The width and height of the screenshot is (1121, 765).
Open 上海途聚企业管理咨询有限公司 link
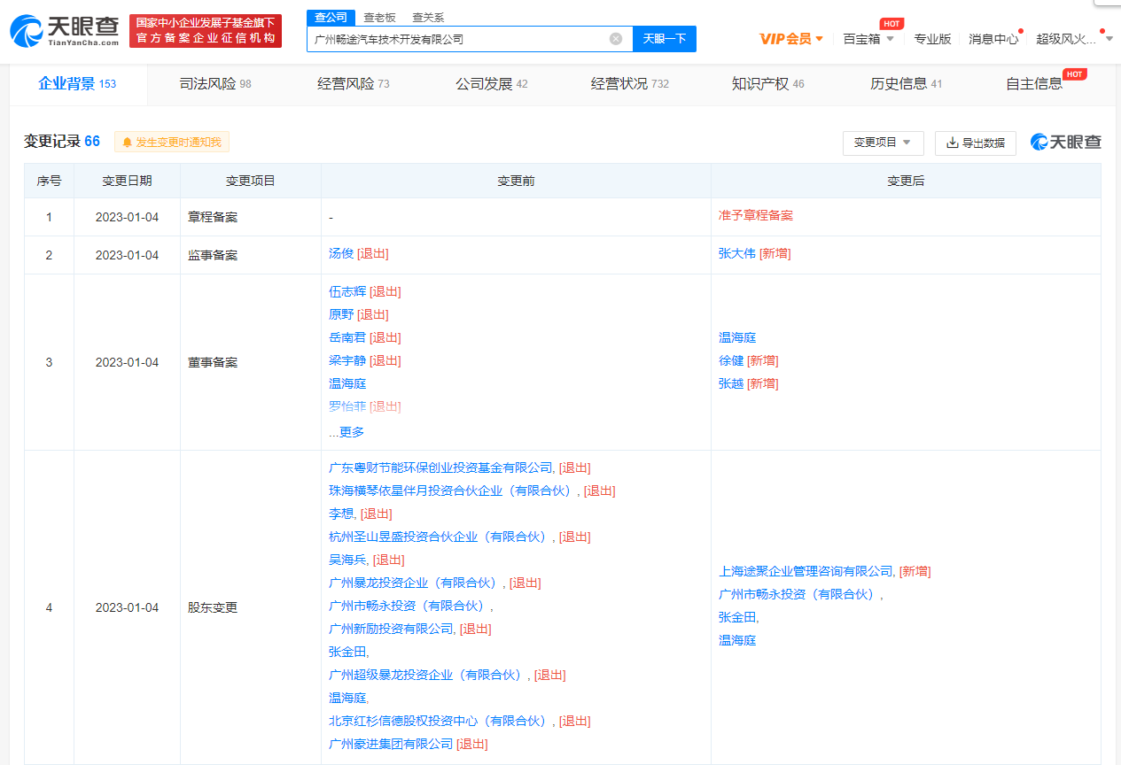point(806,571)
